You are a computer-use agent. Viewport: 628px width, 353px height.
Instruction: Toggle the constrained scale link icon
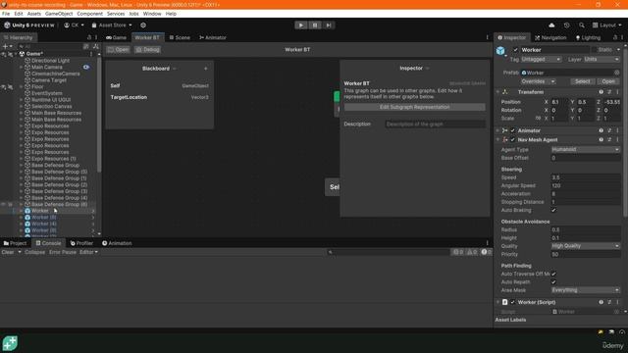pyautogui.click(x=538, y=118)
